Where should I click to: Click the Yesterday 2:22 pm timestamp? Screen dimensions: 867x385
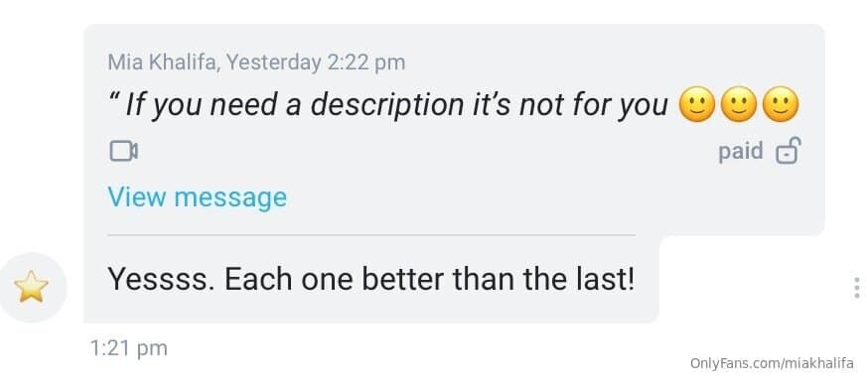pyautogui.click(x=316, y=62)
